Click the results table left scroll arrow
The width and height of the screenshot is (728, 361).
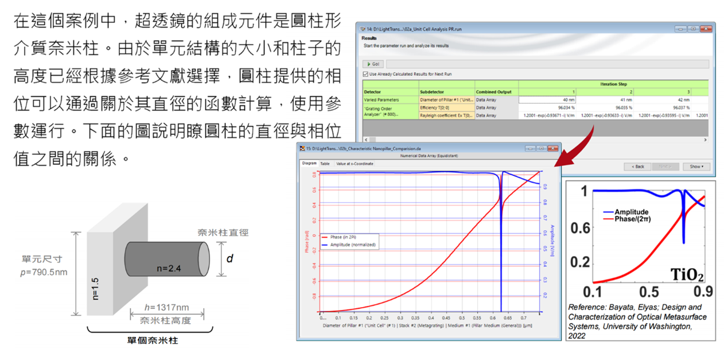click(x=365, y=139)
